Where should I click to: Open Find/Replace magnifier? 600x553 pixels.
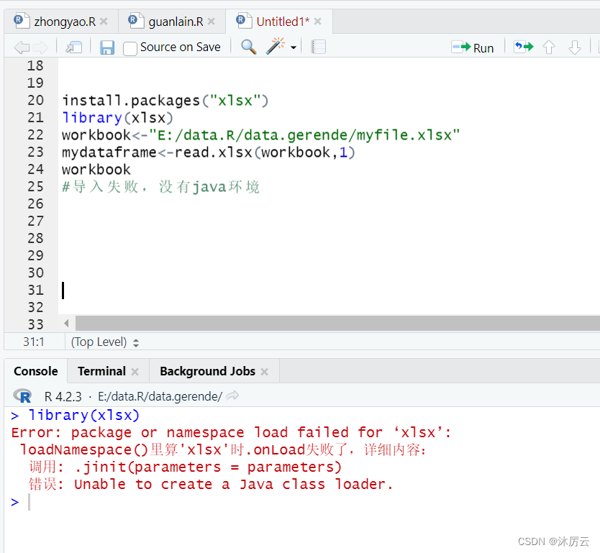point(249,47)
